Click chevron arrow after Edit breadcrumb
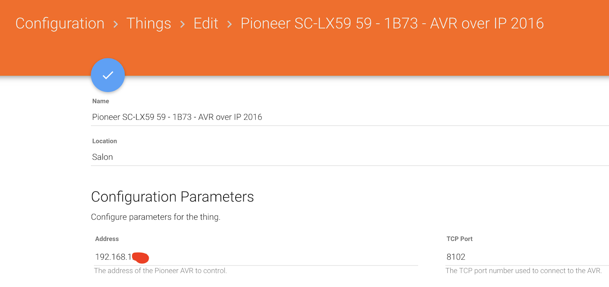 point(230,24)
